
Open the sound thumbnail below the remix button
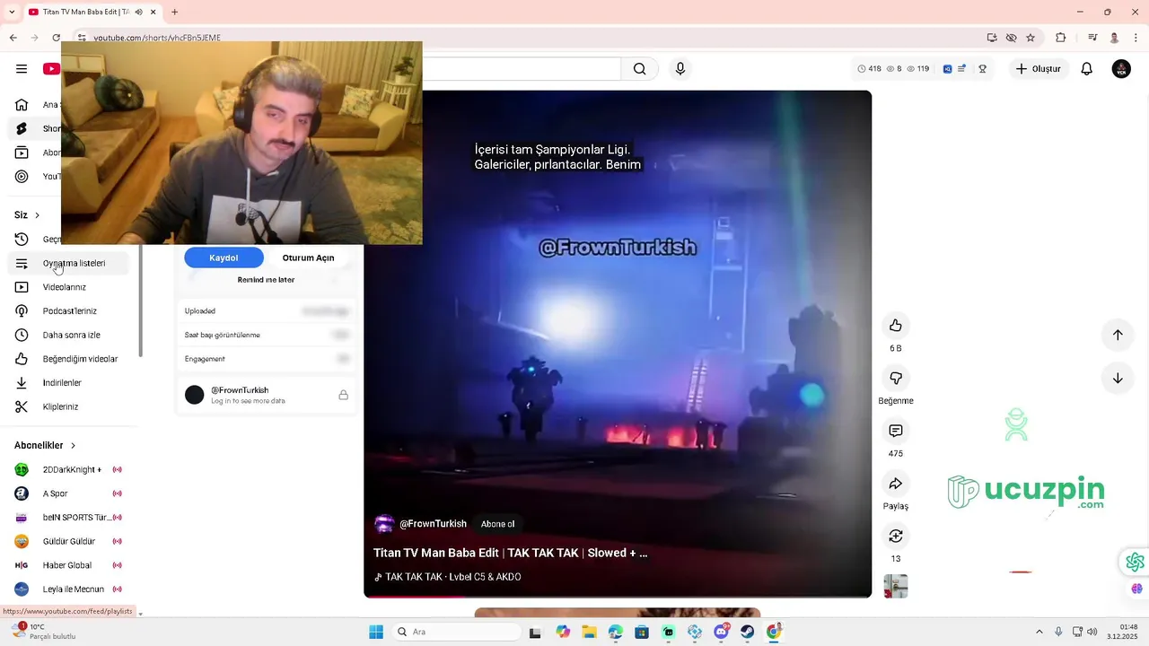896,586
